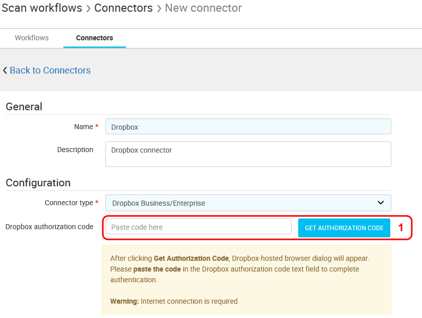Viewport: 422px width, 318px height.
Task: Click the Description label
Action: [75, 150]
